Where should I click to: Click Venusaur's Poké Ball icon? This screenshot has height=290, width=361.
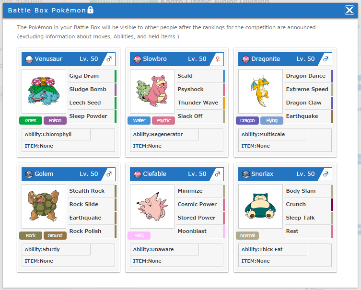click(x=29, y=59)
